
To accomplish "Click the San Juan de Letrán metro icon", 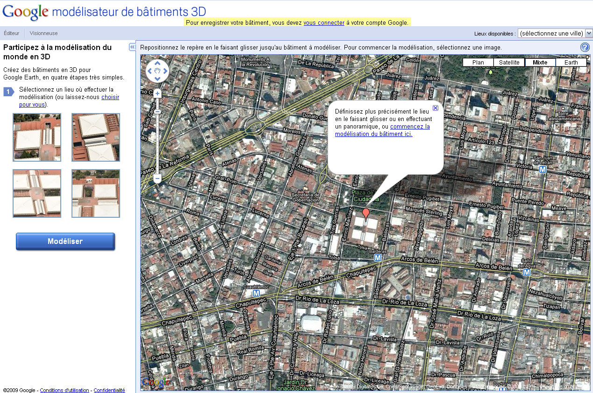I will coord(543,170).
